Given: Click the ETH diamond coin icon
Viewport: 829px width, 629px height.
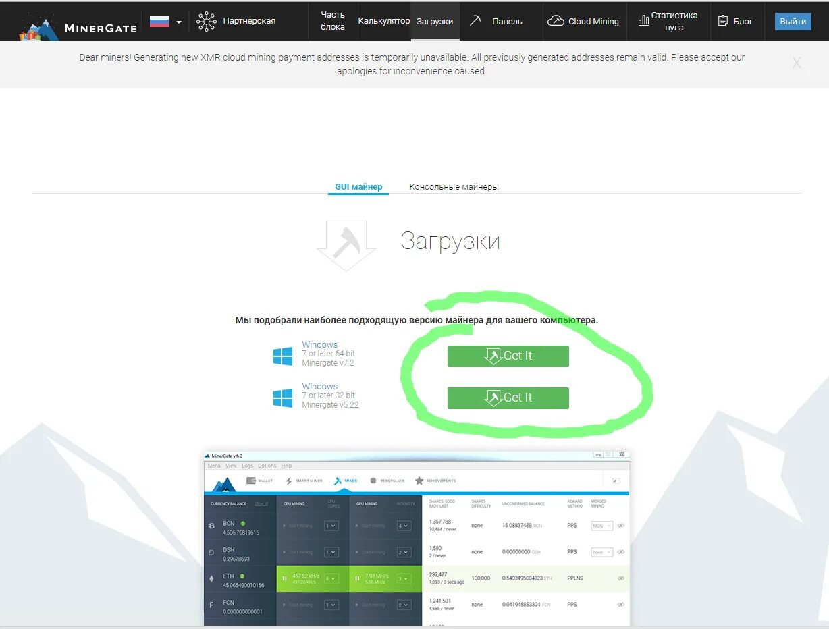Looking at the screenshot, I should pyautogui.click(x=211, y=578).
